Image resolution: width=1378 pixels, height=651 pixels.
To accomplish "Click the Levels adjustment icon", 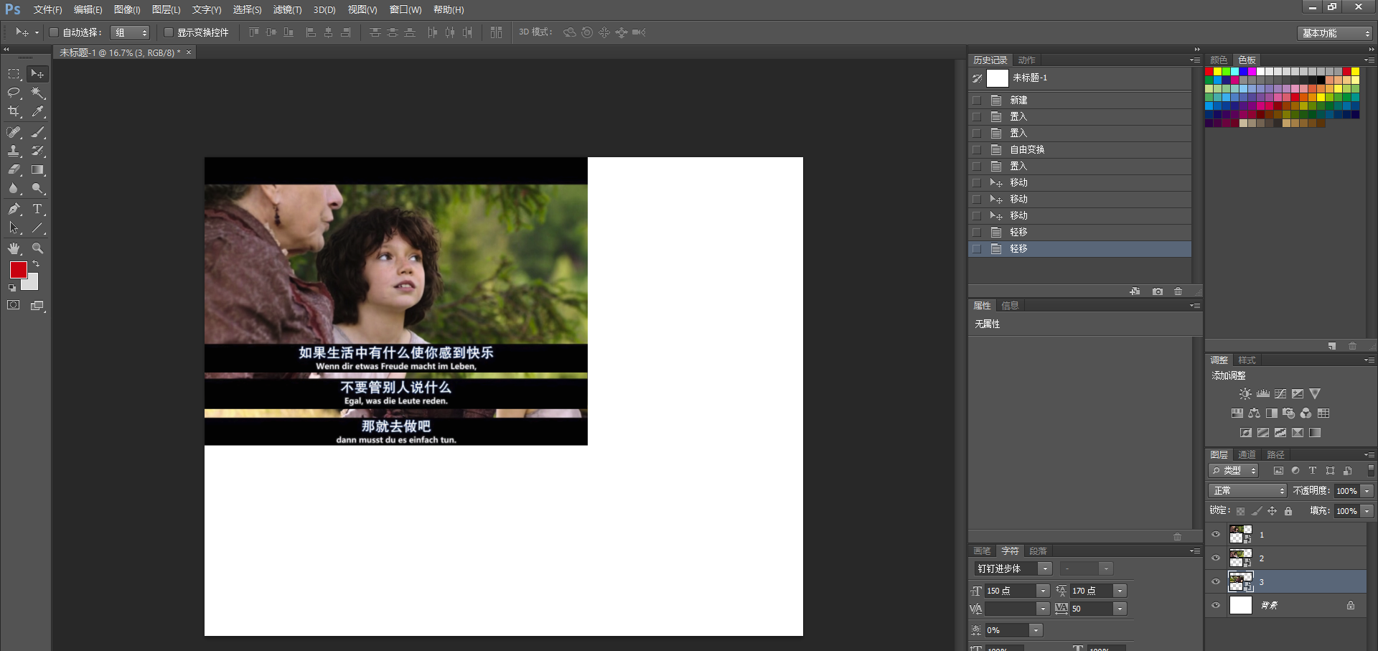I will pos(1263,393).
